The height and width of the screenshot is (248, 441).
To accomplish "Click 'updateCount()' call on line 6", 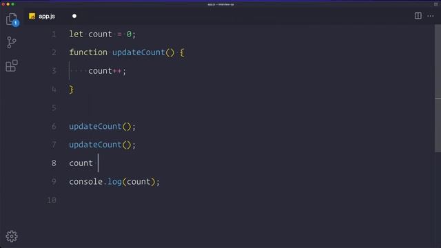I will tap(100, 127).
